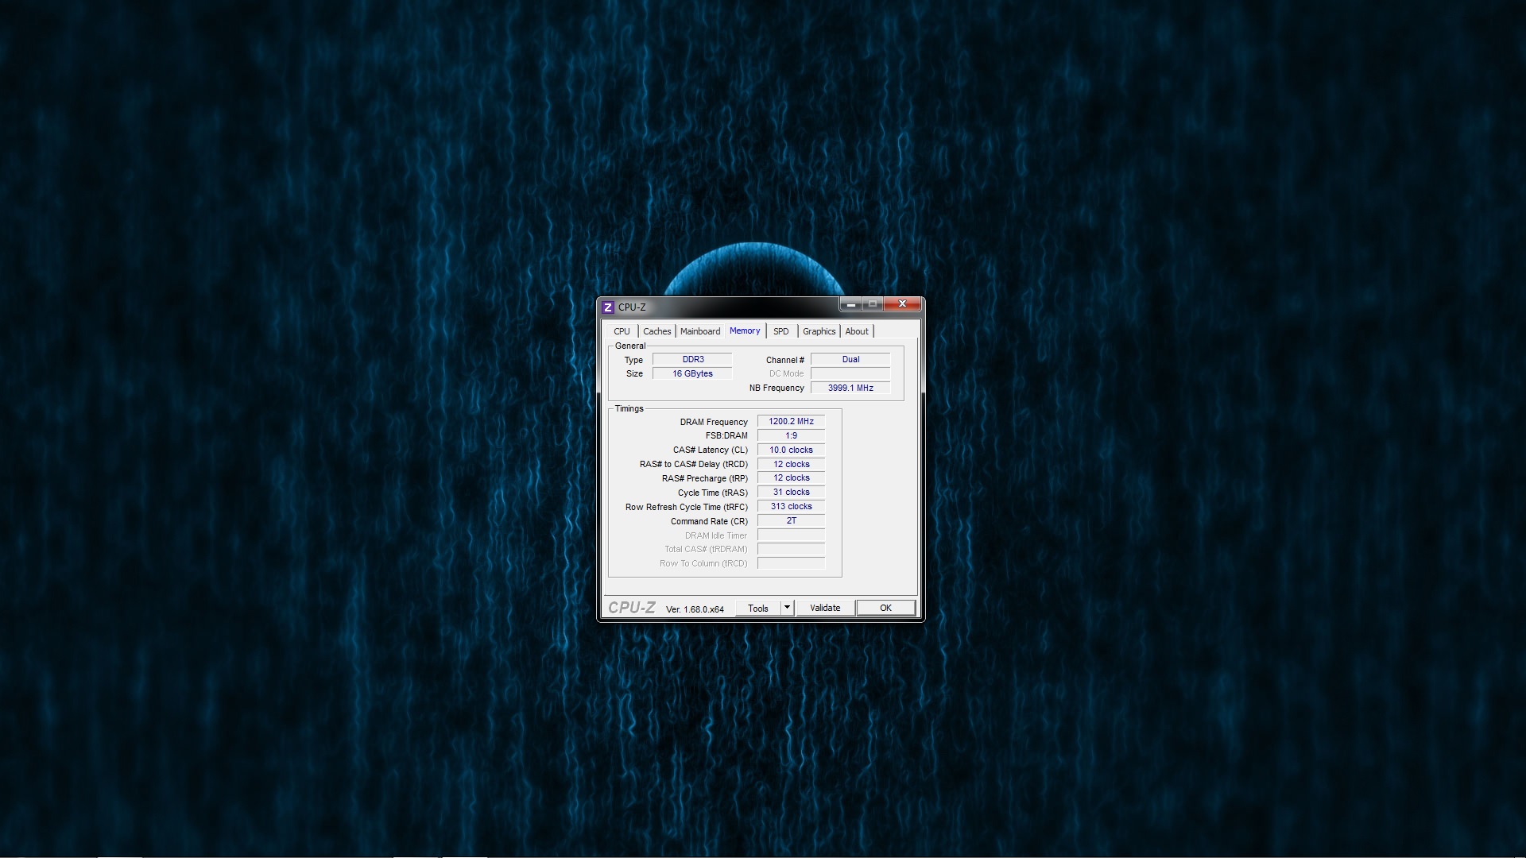Click the Channel # Dual field

[x=850, y=360]
